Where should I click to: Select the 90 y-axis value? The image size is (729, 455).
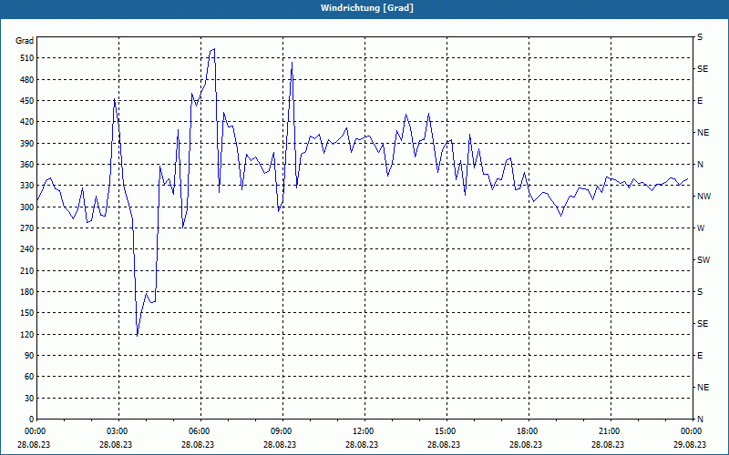pos(29,356)
